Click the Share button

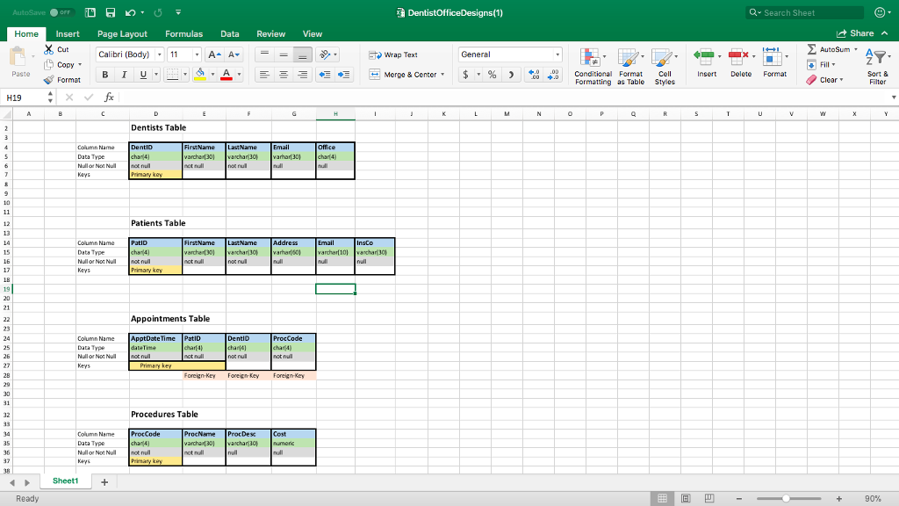856,33
